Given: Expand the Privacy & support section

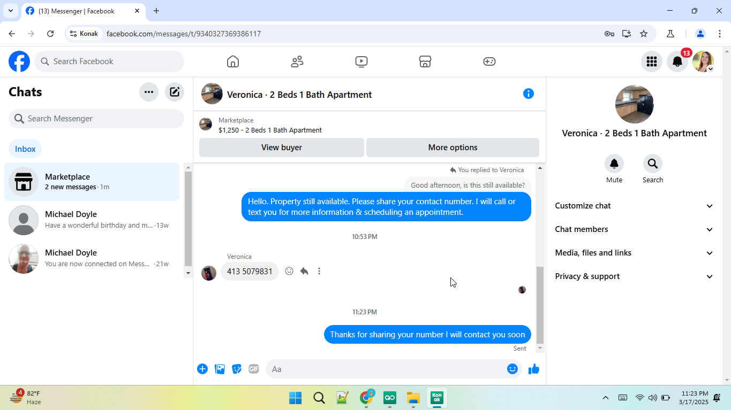Looking at the screenshot, I should coord(635,276).
